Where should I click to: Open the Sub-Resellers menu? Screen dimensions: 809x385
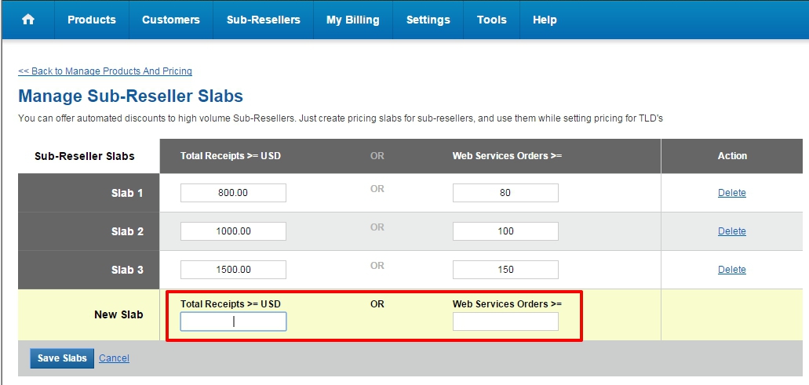click(x=264, y=20)
